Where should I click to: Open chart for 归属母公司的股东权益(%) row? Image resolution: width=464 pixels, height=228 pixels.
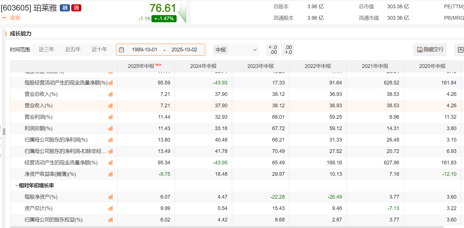click(x=110, y=220)
